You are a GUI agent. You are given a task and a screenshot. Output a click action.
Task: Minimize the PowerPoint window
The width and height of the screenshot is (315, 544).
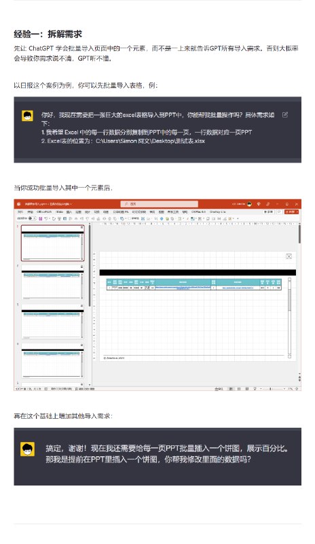(x=277, y=204)
